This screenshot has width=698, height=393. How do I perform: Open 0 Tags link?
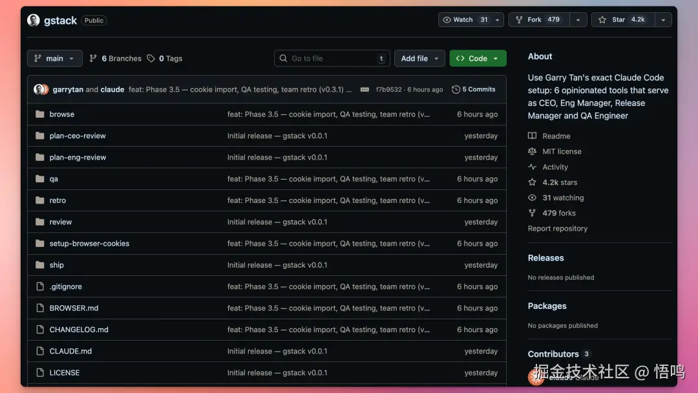[165, 58]
